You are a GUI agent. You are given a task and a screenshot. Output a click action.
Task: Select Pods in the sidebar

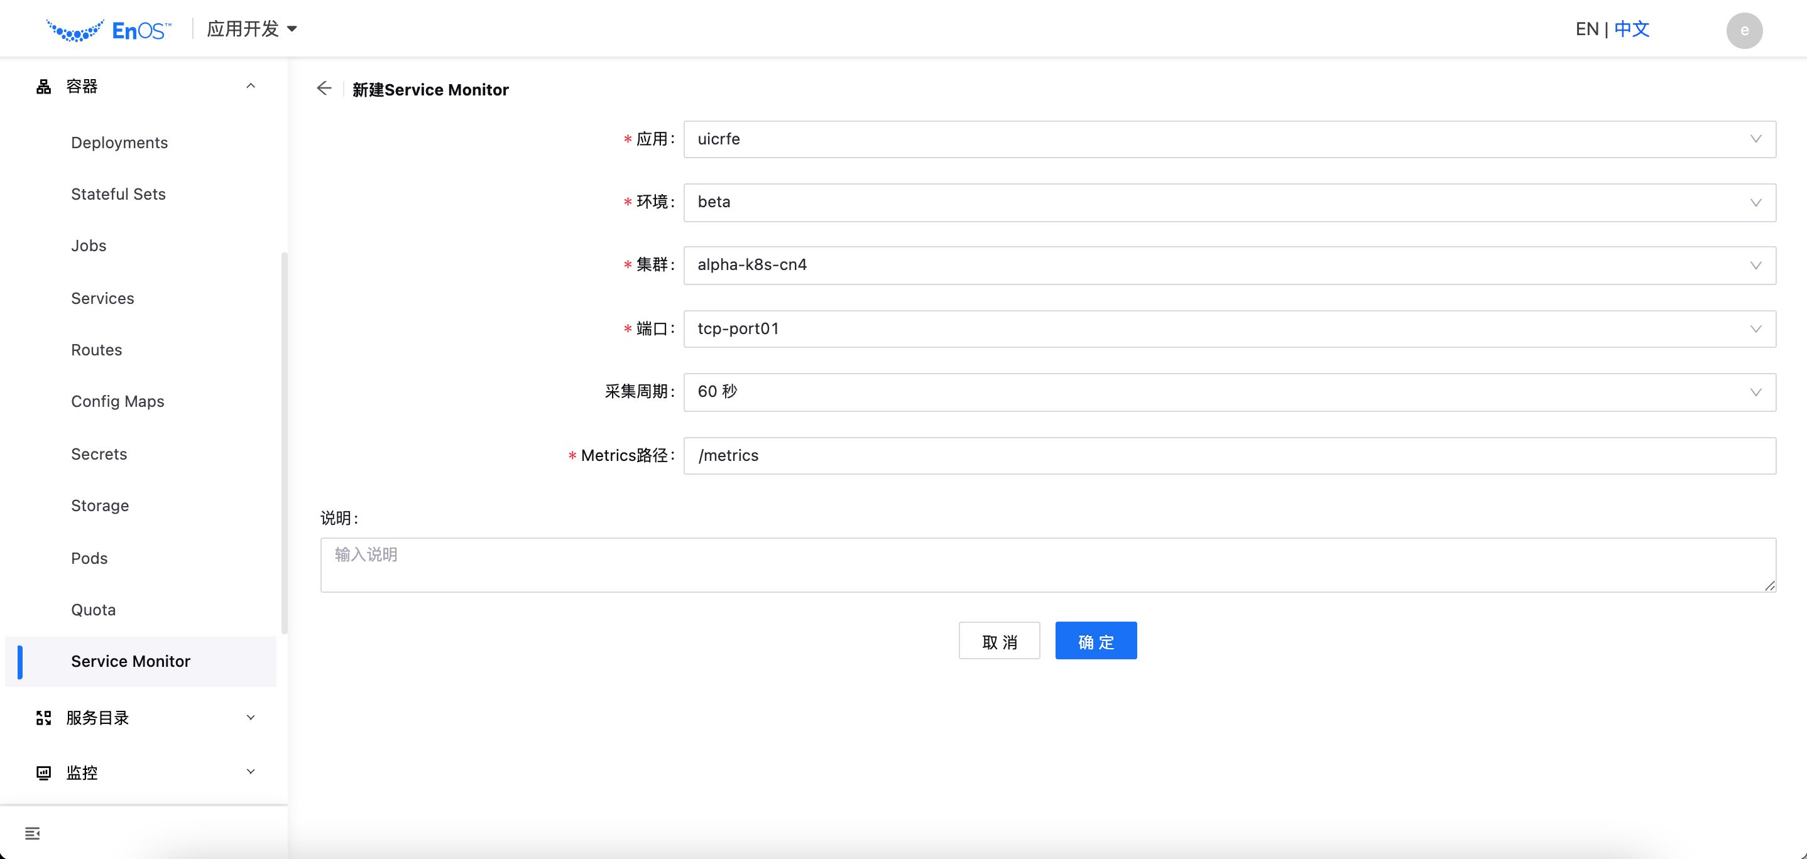tap(89, 558)
